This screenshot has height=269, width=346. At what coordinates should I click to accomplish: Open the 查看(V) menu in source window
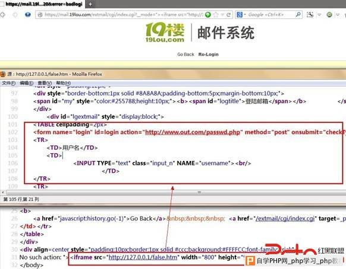pyautogui.click(x=45, y=83)
